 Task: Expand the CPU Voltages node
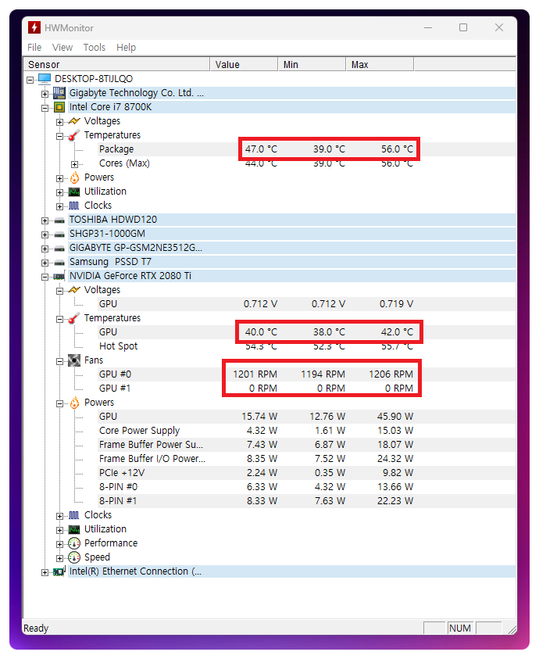59,122
